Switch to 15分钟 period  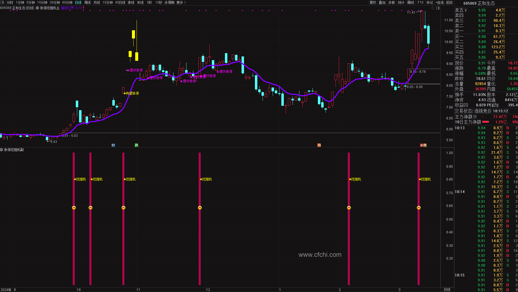click(42, 2)
